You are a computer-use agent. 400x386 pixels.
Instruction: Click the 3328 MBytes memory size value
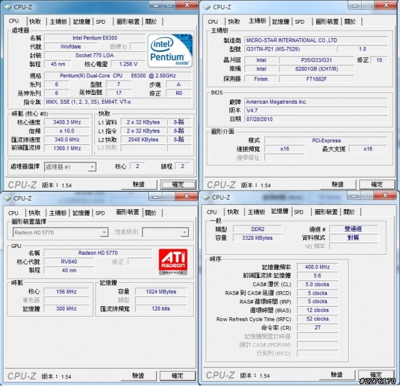click(x=257, y=238)
